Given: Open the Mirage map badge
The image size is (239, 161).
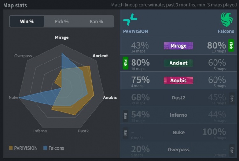Looking at the screenshot, I should pos(178,46).
